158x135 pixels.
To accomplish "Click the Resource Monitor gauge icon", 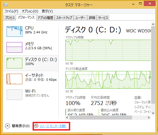I will [36, 126].
